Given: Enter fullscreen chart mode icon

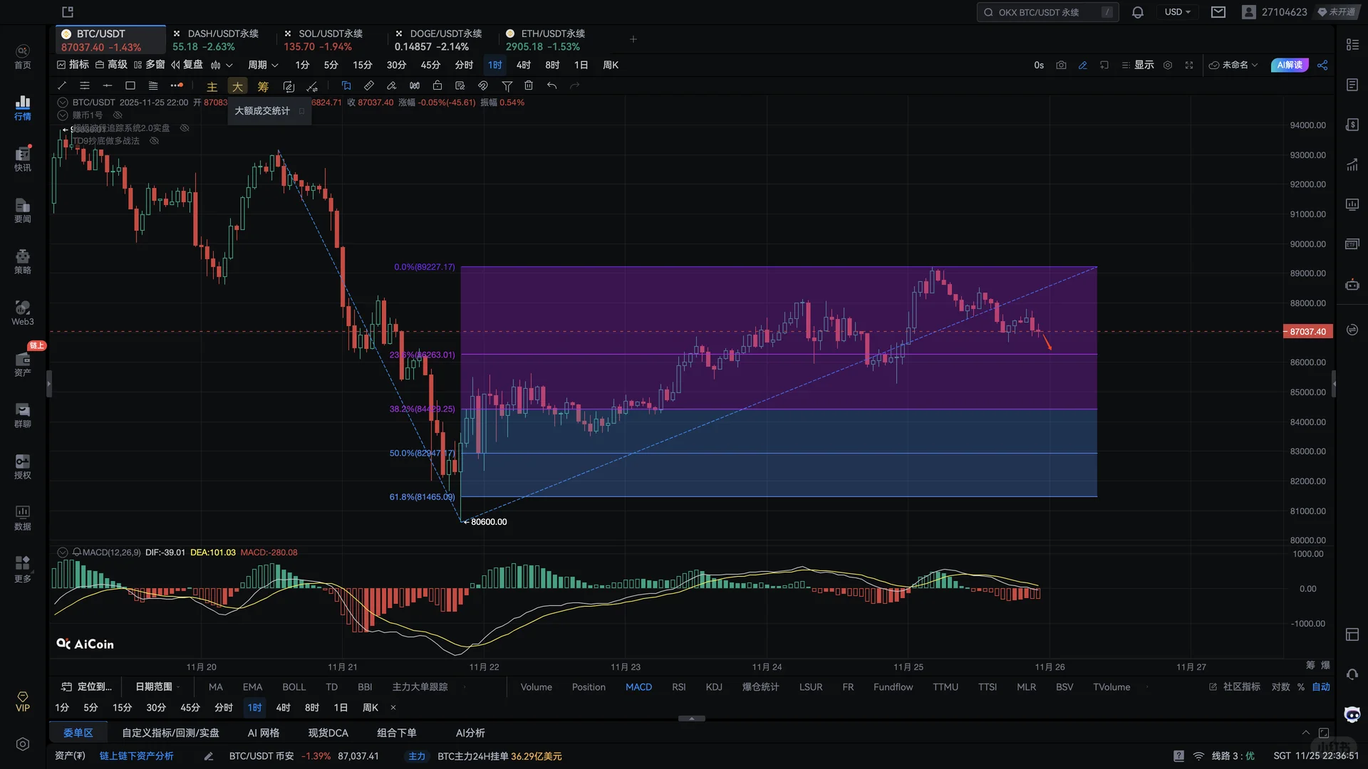Looking at the screenshot, I should [1189, 65].
